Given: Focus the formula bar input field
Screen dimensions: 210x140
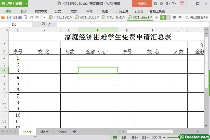Looking at the screenshot, I should (x=133, y=24).
